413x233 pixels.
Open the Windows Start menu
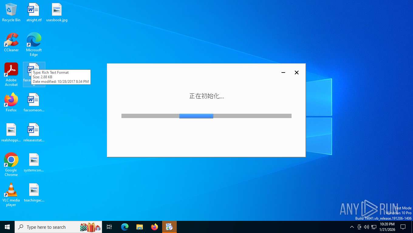coord(7,227)
